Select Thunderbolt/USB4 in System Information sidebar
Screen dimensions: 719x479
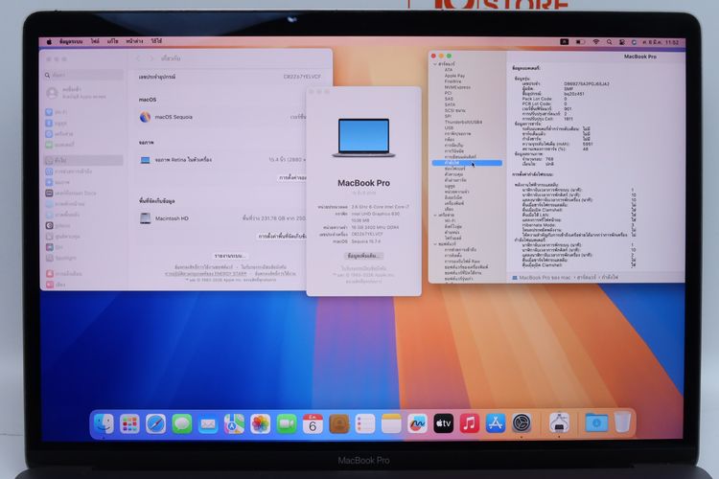pos(463,122)
